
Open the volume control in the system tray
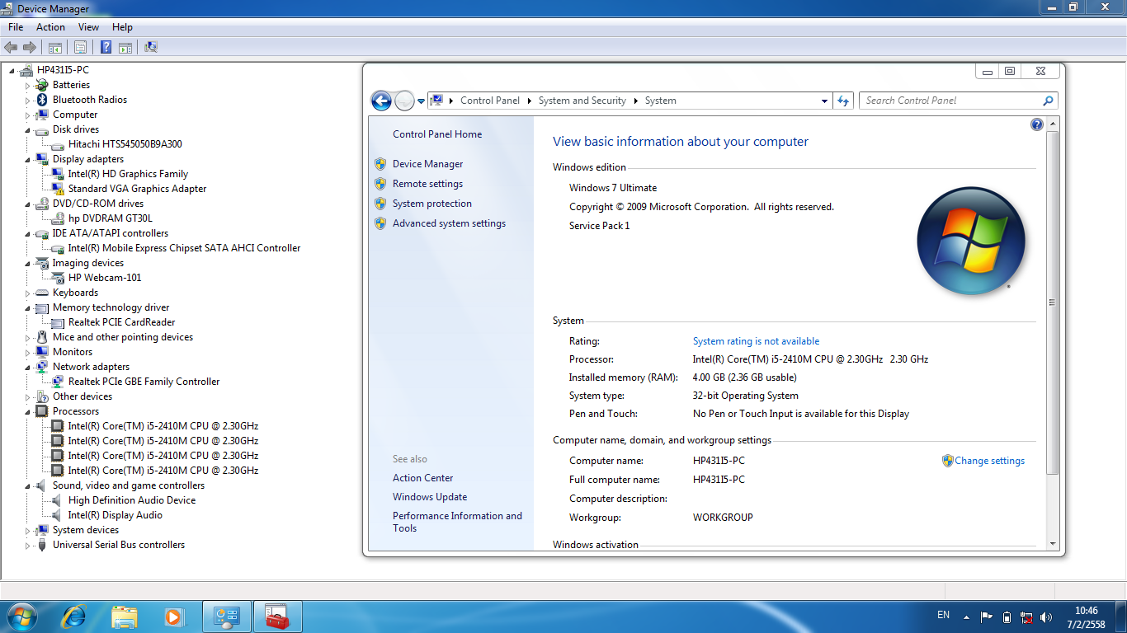point(1047,617)
